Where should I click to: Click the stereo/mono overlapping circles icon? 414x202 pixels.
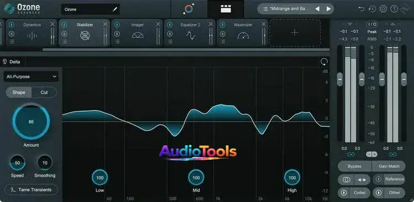[x=347, y=179]
